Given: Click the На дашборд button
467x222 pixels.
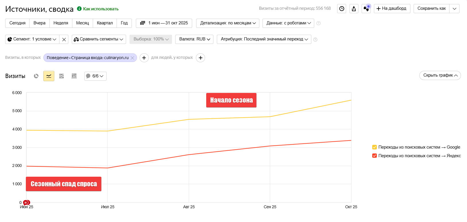Looking at the screenshot, I should (392, 9).
